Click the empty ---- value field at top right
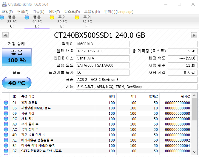Image resolution: width=199 pixels, height=157 pixels. point(183,44)
